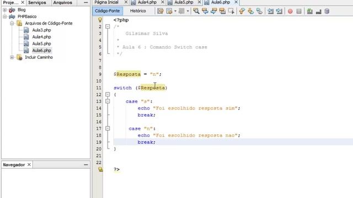Image resolution: width=353 pixels, height=198 pixels.
Task: Minimize the Projects panel group
Action: (86, 2)
